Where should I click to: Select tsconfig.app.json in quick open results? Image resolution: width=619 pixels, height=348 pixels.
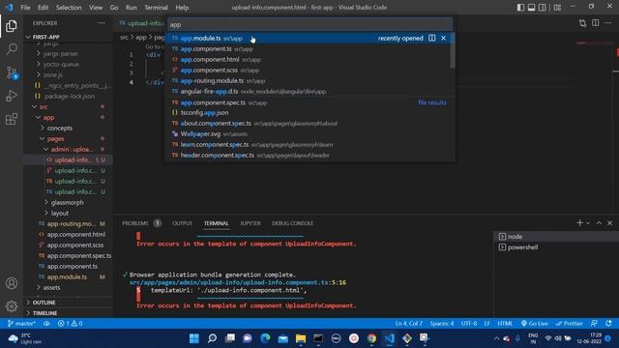click(308, 112)
